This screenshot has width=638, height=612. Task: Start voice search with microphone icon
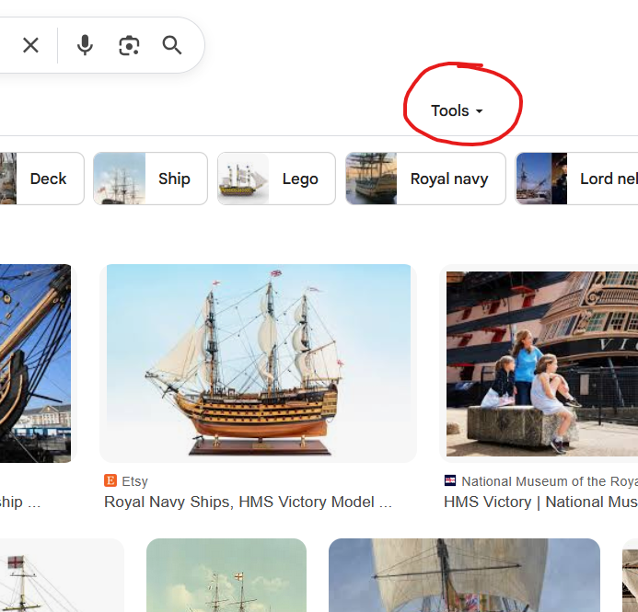point(85,45)
